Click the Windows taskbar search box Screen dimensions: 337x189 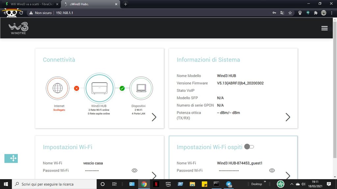pyautogui.click(x=54, y=184)
